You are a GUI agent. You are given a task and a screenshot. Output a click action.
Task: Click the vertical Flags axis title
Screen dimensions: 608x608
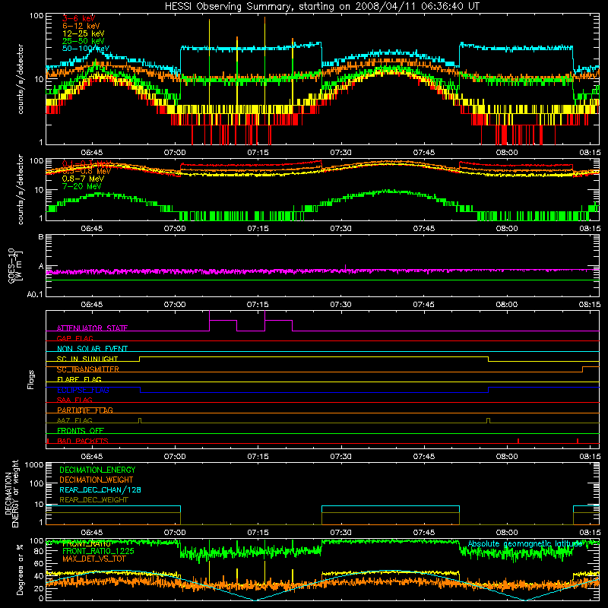point(31,379)
